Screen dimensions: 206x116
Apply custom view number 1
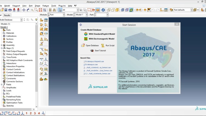pyautogui.click(x=27, y=113)
